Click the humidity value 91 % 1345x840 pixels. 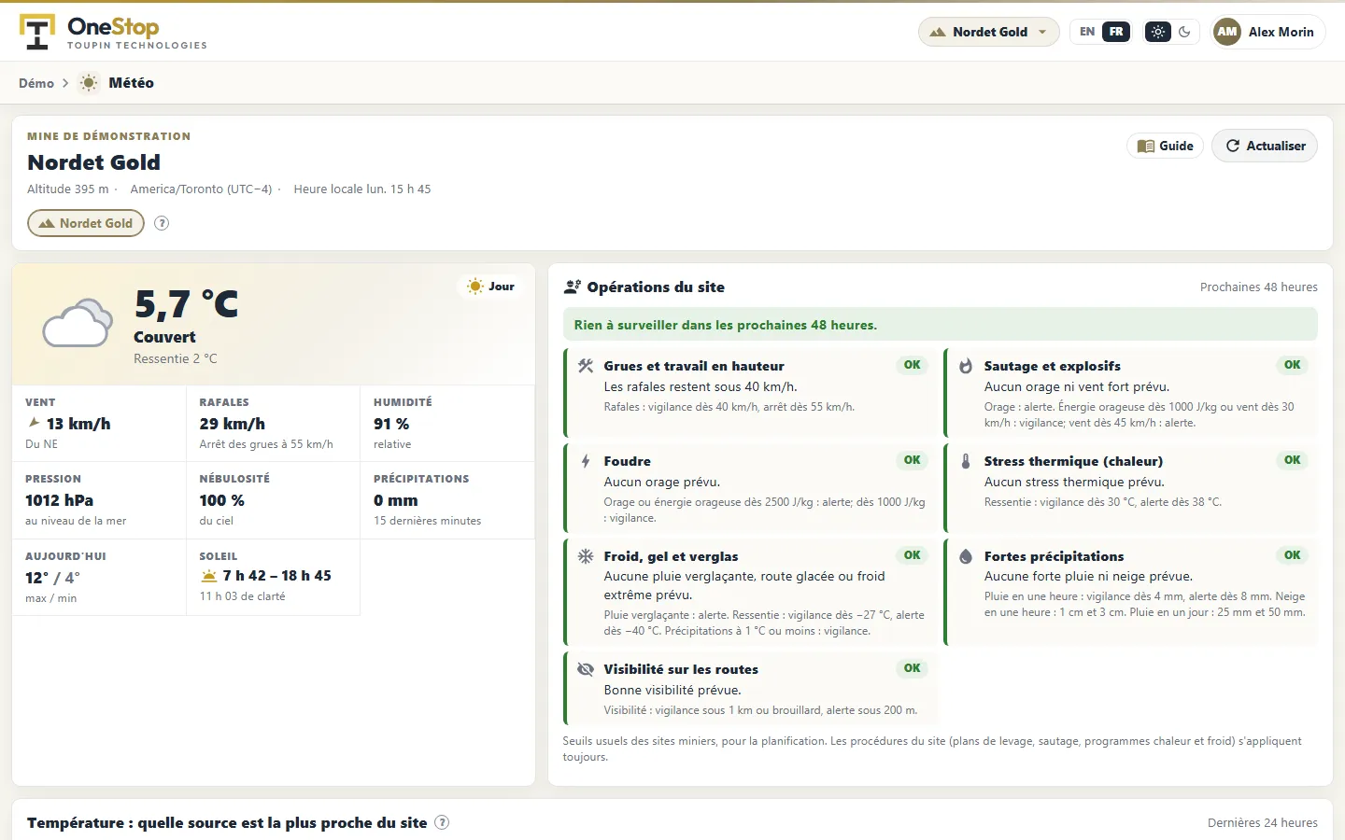pyautogui.click(x=391, y=424)
